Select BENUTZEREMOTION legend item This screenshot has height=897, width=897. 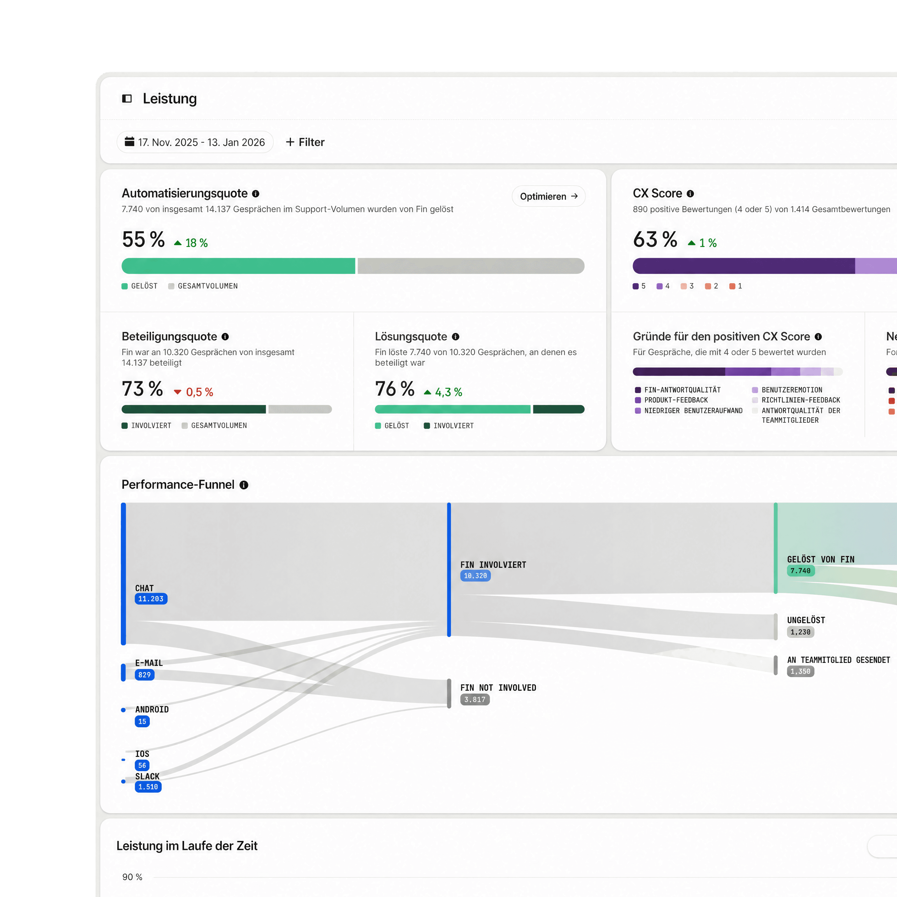tap(787, 390)
